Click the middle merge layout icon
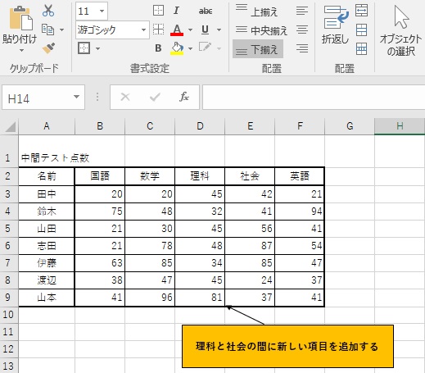Image resolution: width=425 pixels, height=373 pixels. click(361, 30)
